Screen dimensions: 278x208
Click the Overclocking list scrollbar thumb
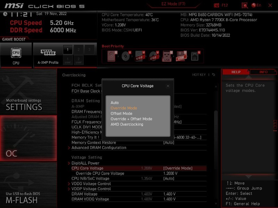[215, 140]
